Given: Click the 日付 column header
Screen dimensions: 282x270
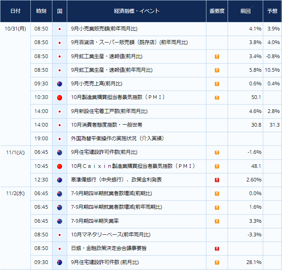Looking at the screenshot, I should point(16,11).
